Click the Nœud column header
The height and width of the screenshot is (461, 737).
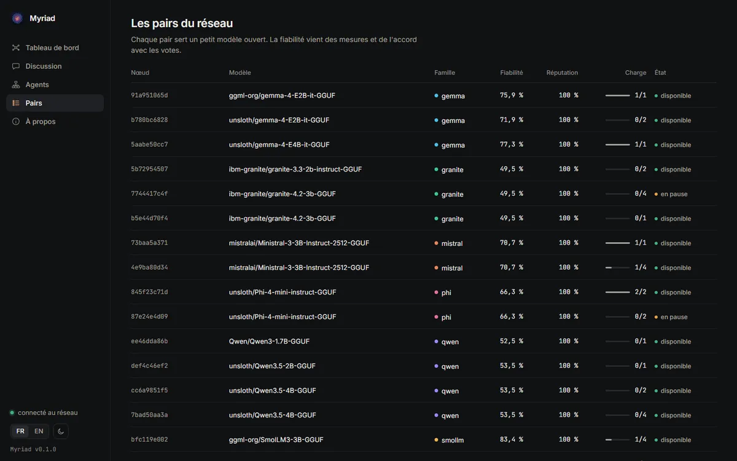140,73
